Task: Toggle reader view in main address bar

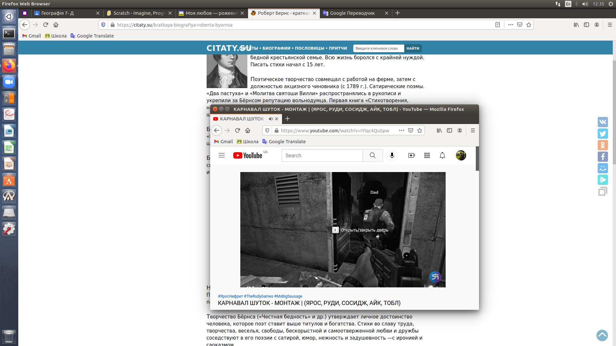Action: click(x=497, y=25)
